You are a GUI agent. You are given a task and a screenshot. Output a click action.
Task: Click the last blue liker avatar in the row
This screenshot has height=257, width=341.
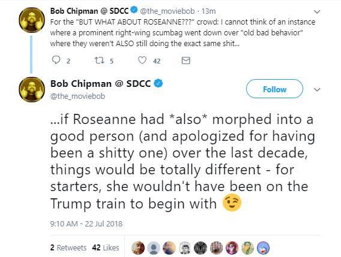click(x=263, y=248)
